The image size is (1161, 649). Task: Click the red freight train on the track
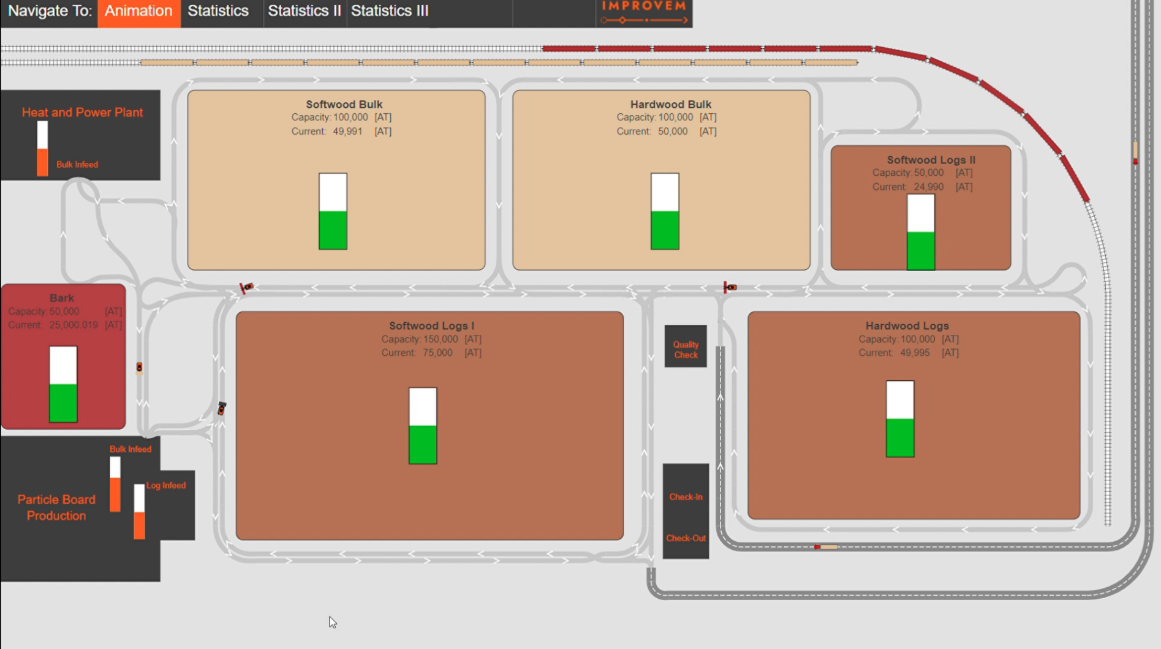[735, 48]
